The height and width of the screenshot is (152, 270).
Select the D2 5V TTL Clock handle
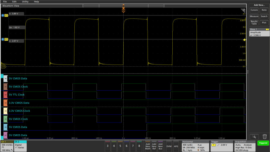tap(5, 95)
